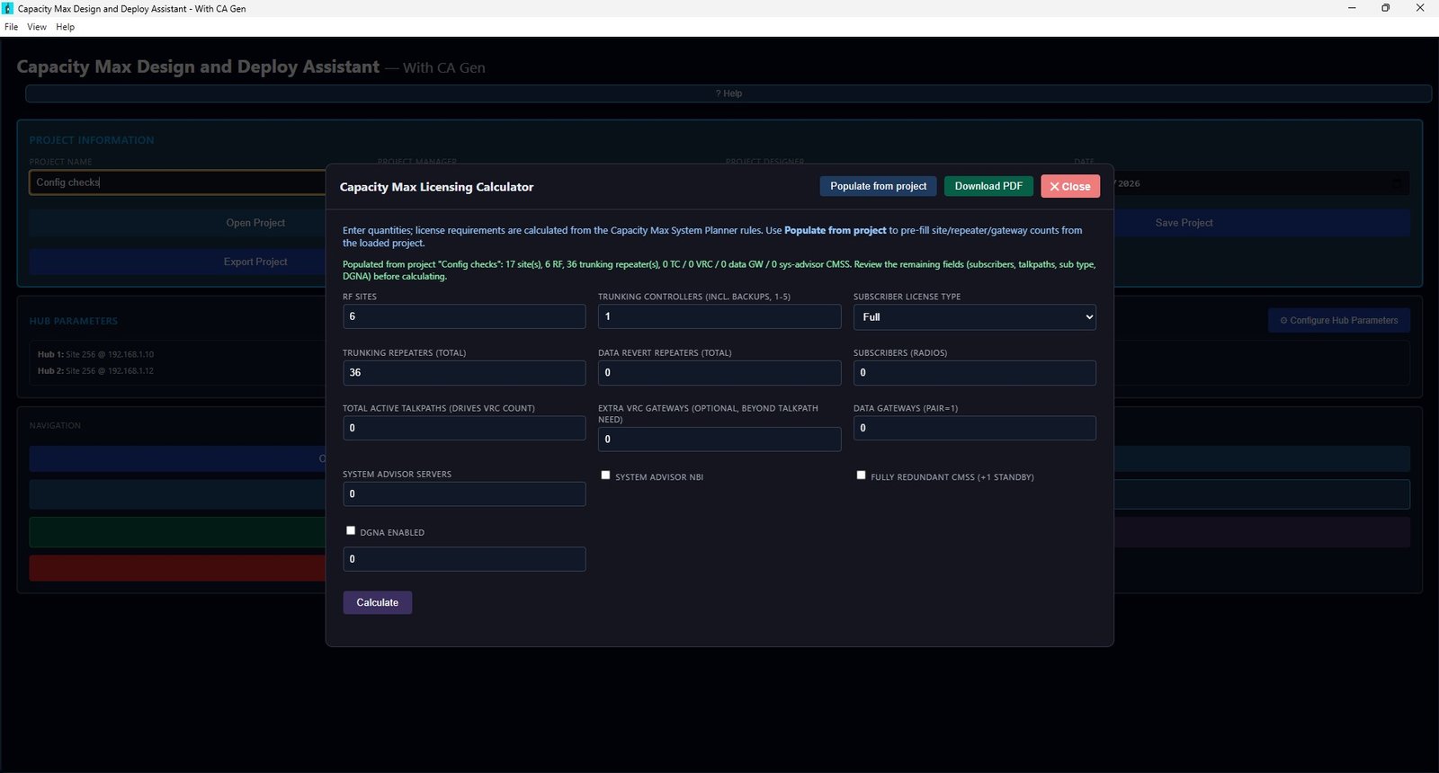Enable the DGNA Enabled checkbox

click(x=350, y=530)
